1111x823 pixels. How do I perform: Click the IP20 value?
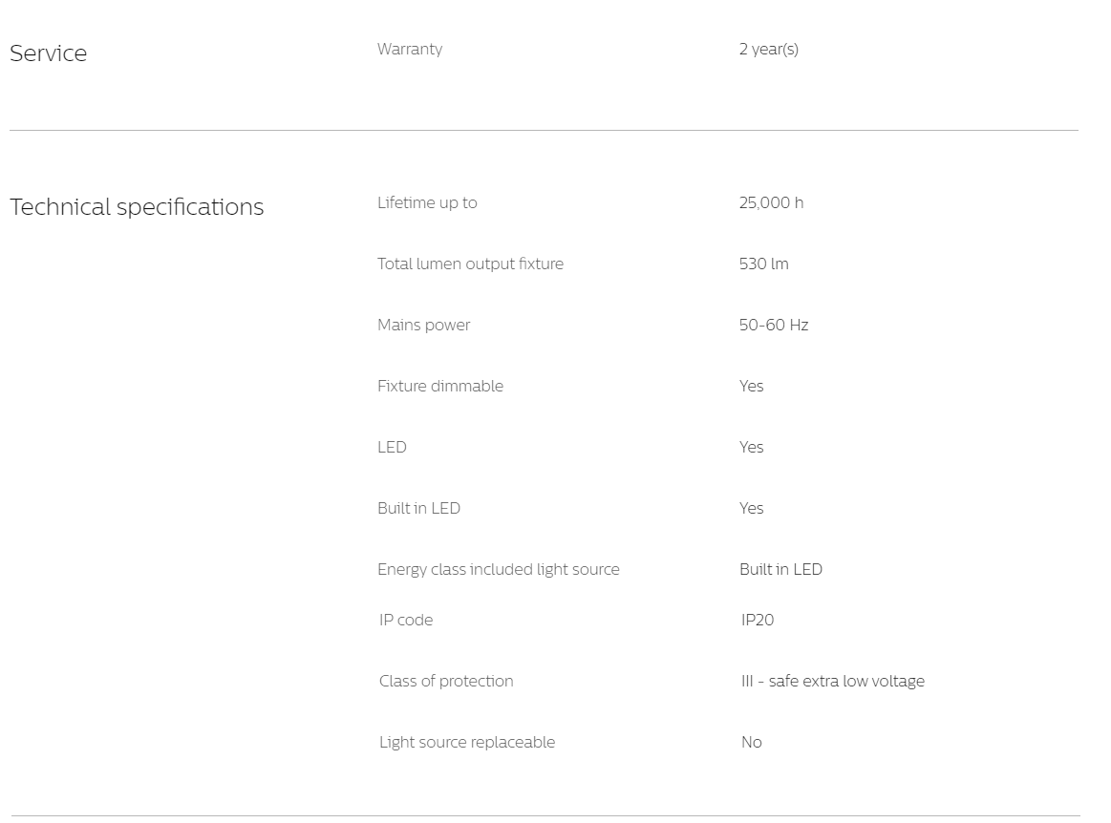point(758,620)
